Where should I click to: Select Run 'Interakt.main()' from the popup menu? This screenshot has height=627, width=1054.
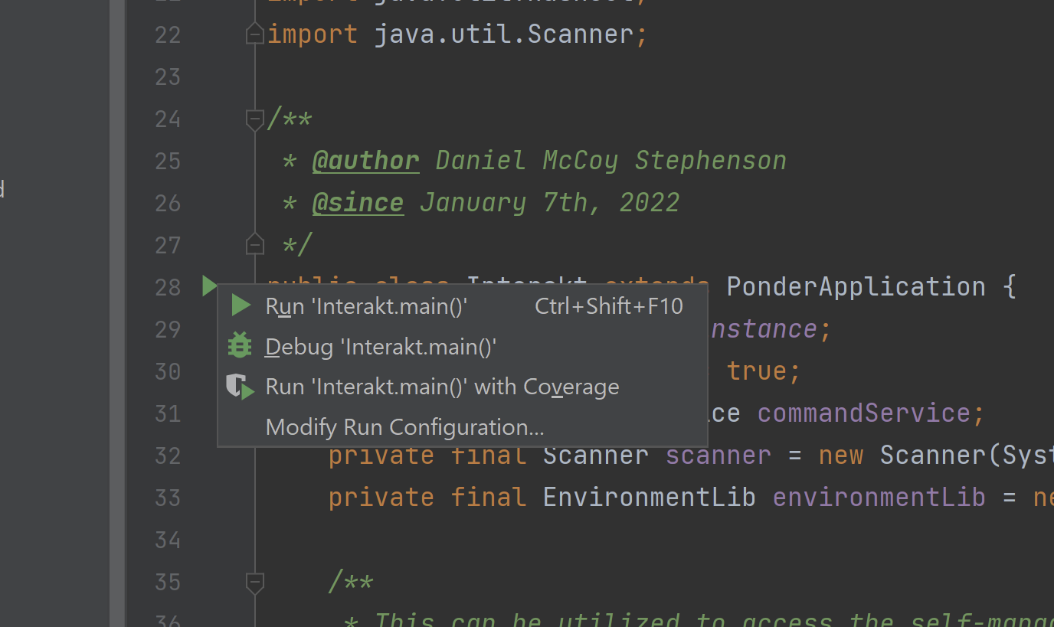tap(366, 306)
